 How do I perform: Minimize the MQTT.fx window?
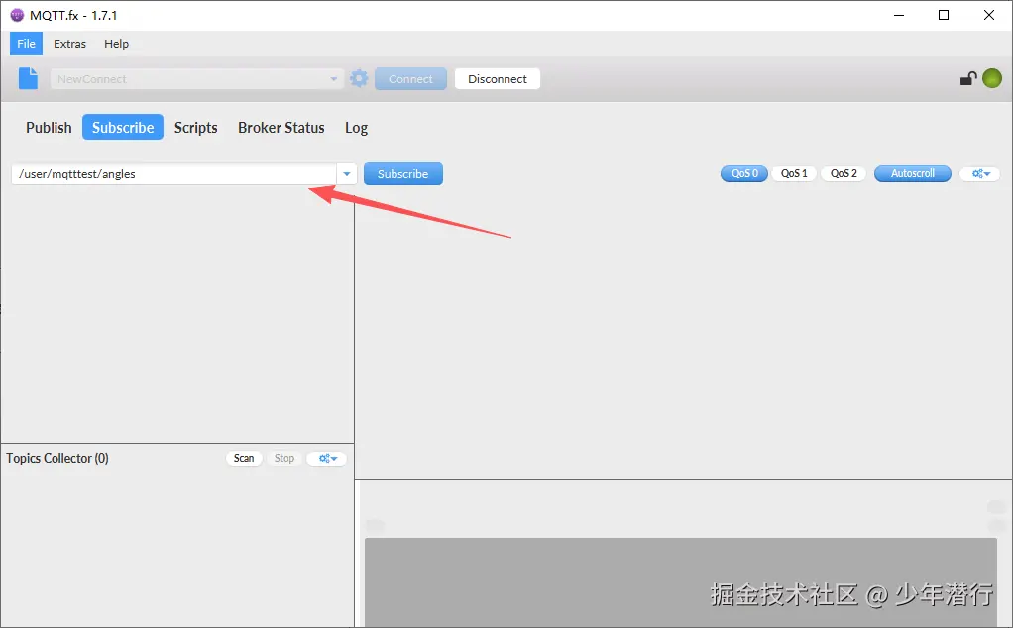pyautogui.click(x=899, y=15)
